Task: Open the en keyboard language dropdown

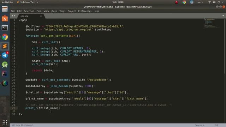Action: tap(200, 2)
